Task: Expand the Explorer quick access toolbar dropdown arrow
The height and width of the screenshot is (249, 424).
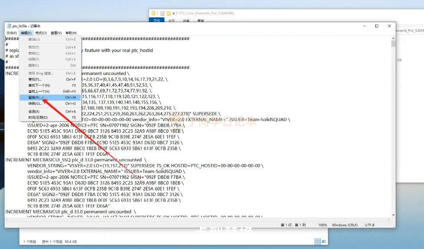Action: point(174,13)
